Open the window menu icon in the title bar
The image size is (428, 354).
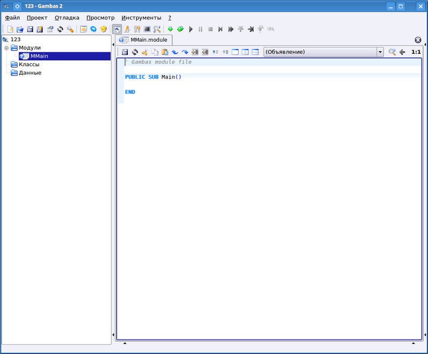click(6, 6)
